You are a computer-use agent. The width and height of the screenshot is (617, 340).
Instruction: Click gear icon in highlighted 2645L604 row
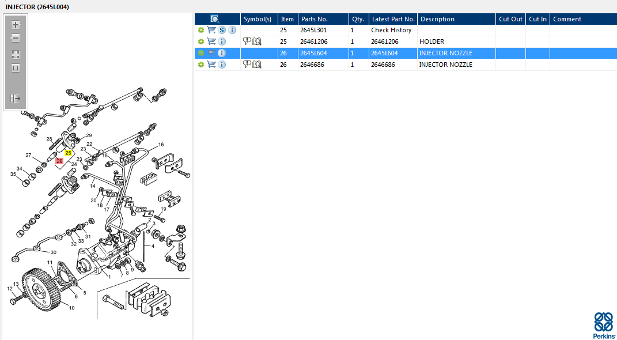tap(201, 53)
